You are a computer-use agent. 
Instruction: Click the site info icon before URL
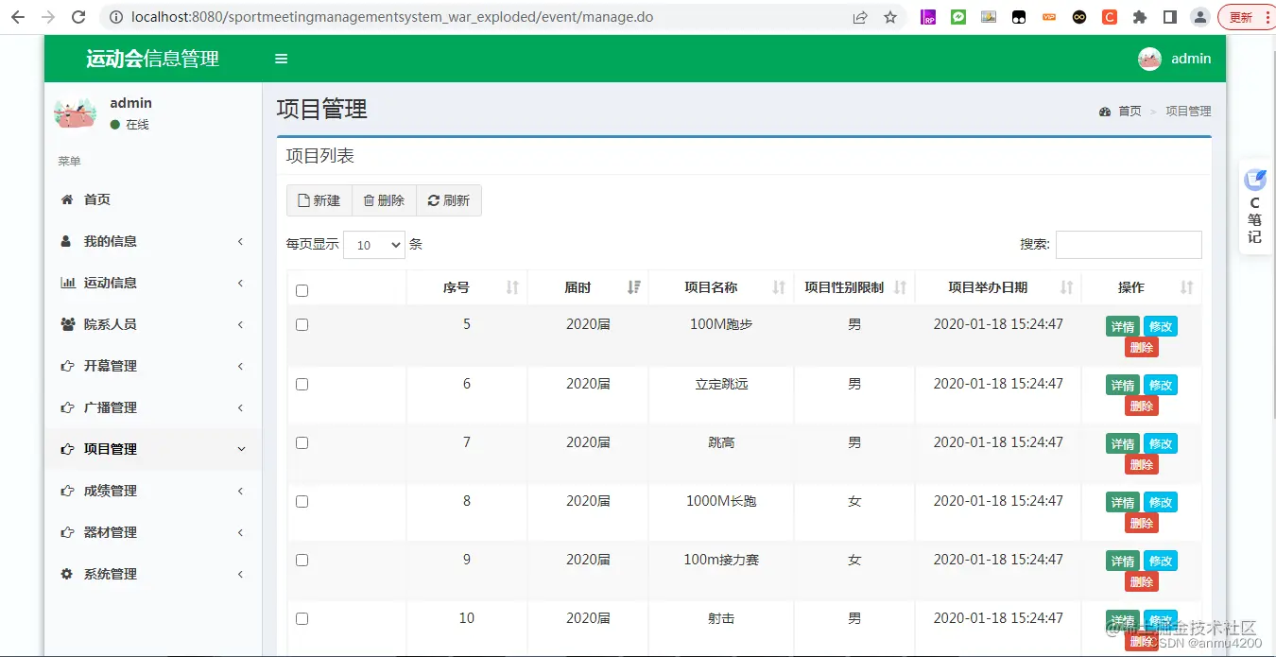tap(116, 17)
